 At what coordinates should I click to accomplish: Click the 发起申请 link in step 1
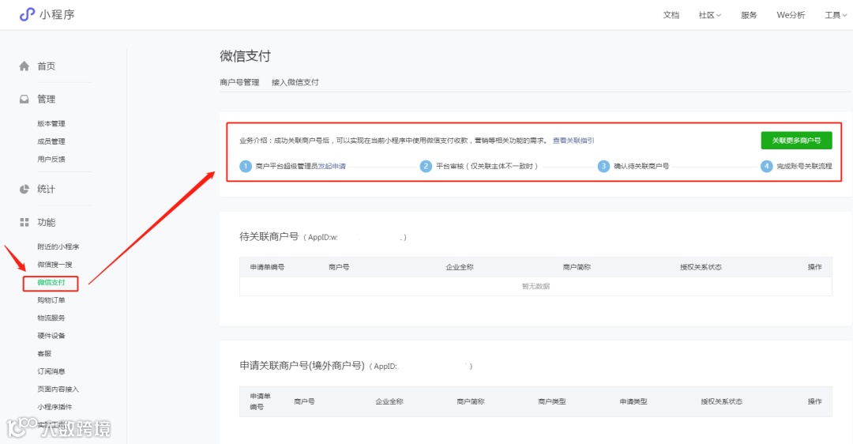(x=332, y=166)
